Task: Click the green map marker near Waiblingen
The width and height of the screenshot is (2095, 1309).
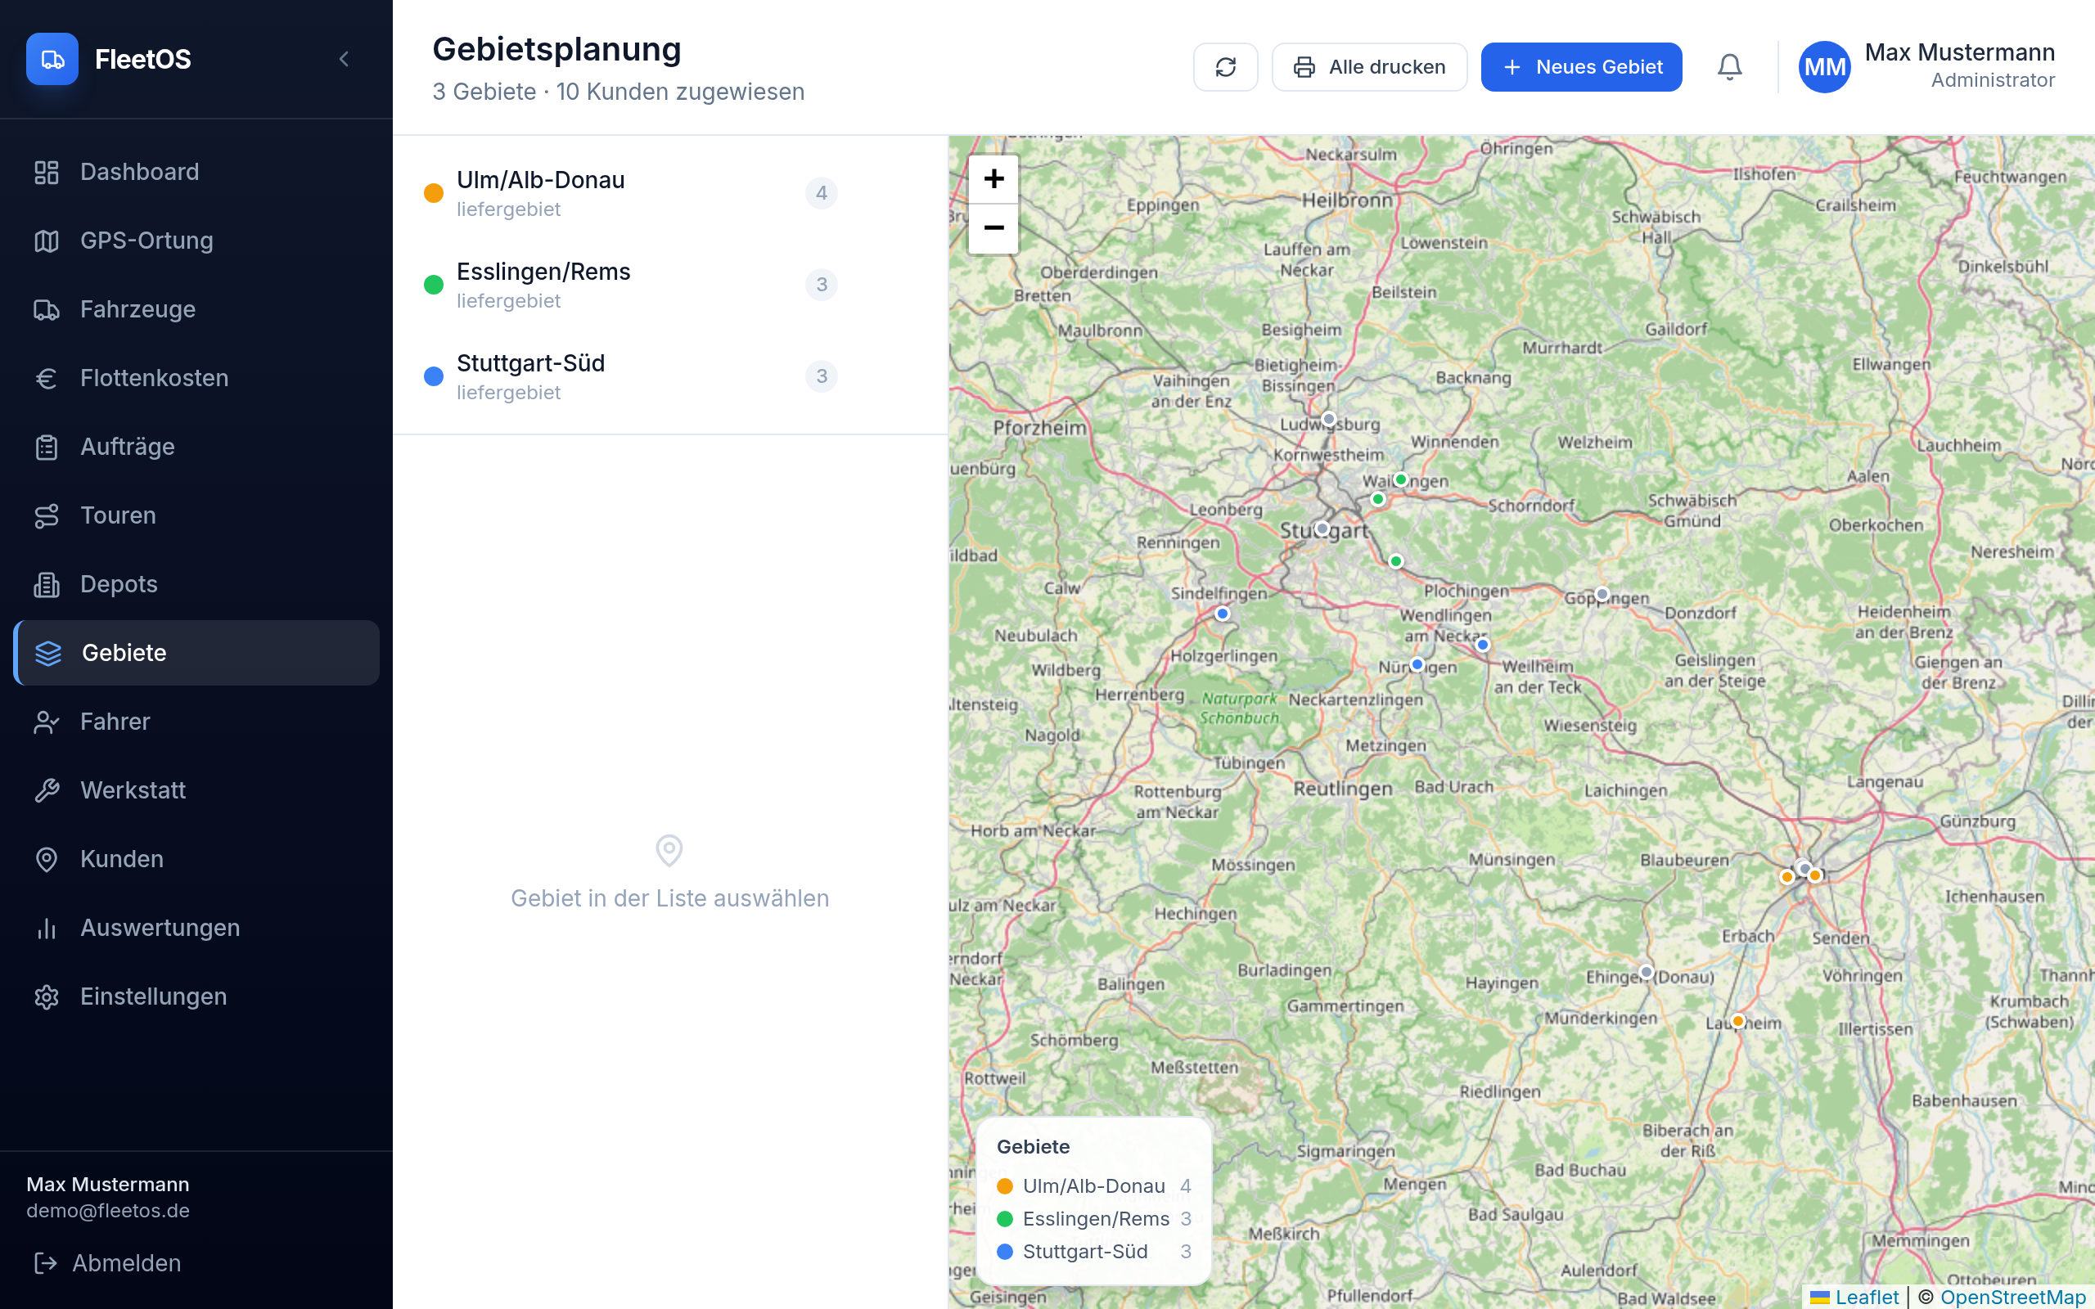Action: 1401,479
